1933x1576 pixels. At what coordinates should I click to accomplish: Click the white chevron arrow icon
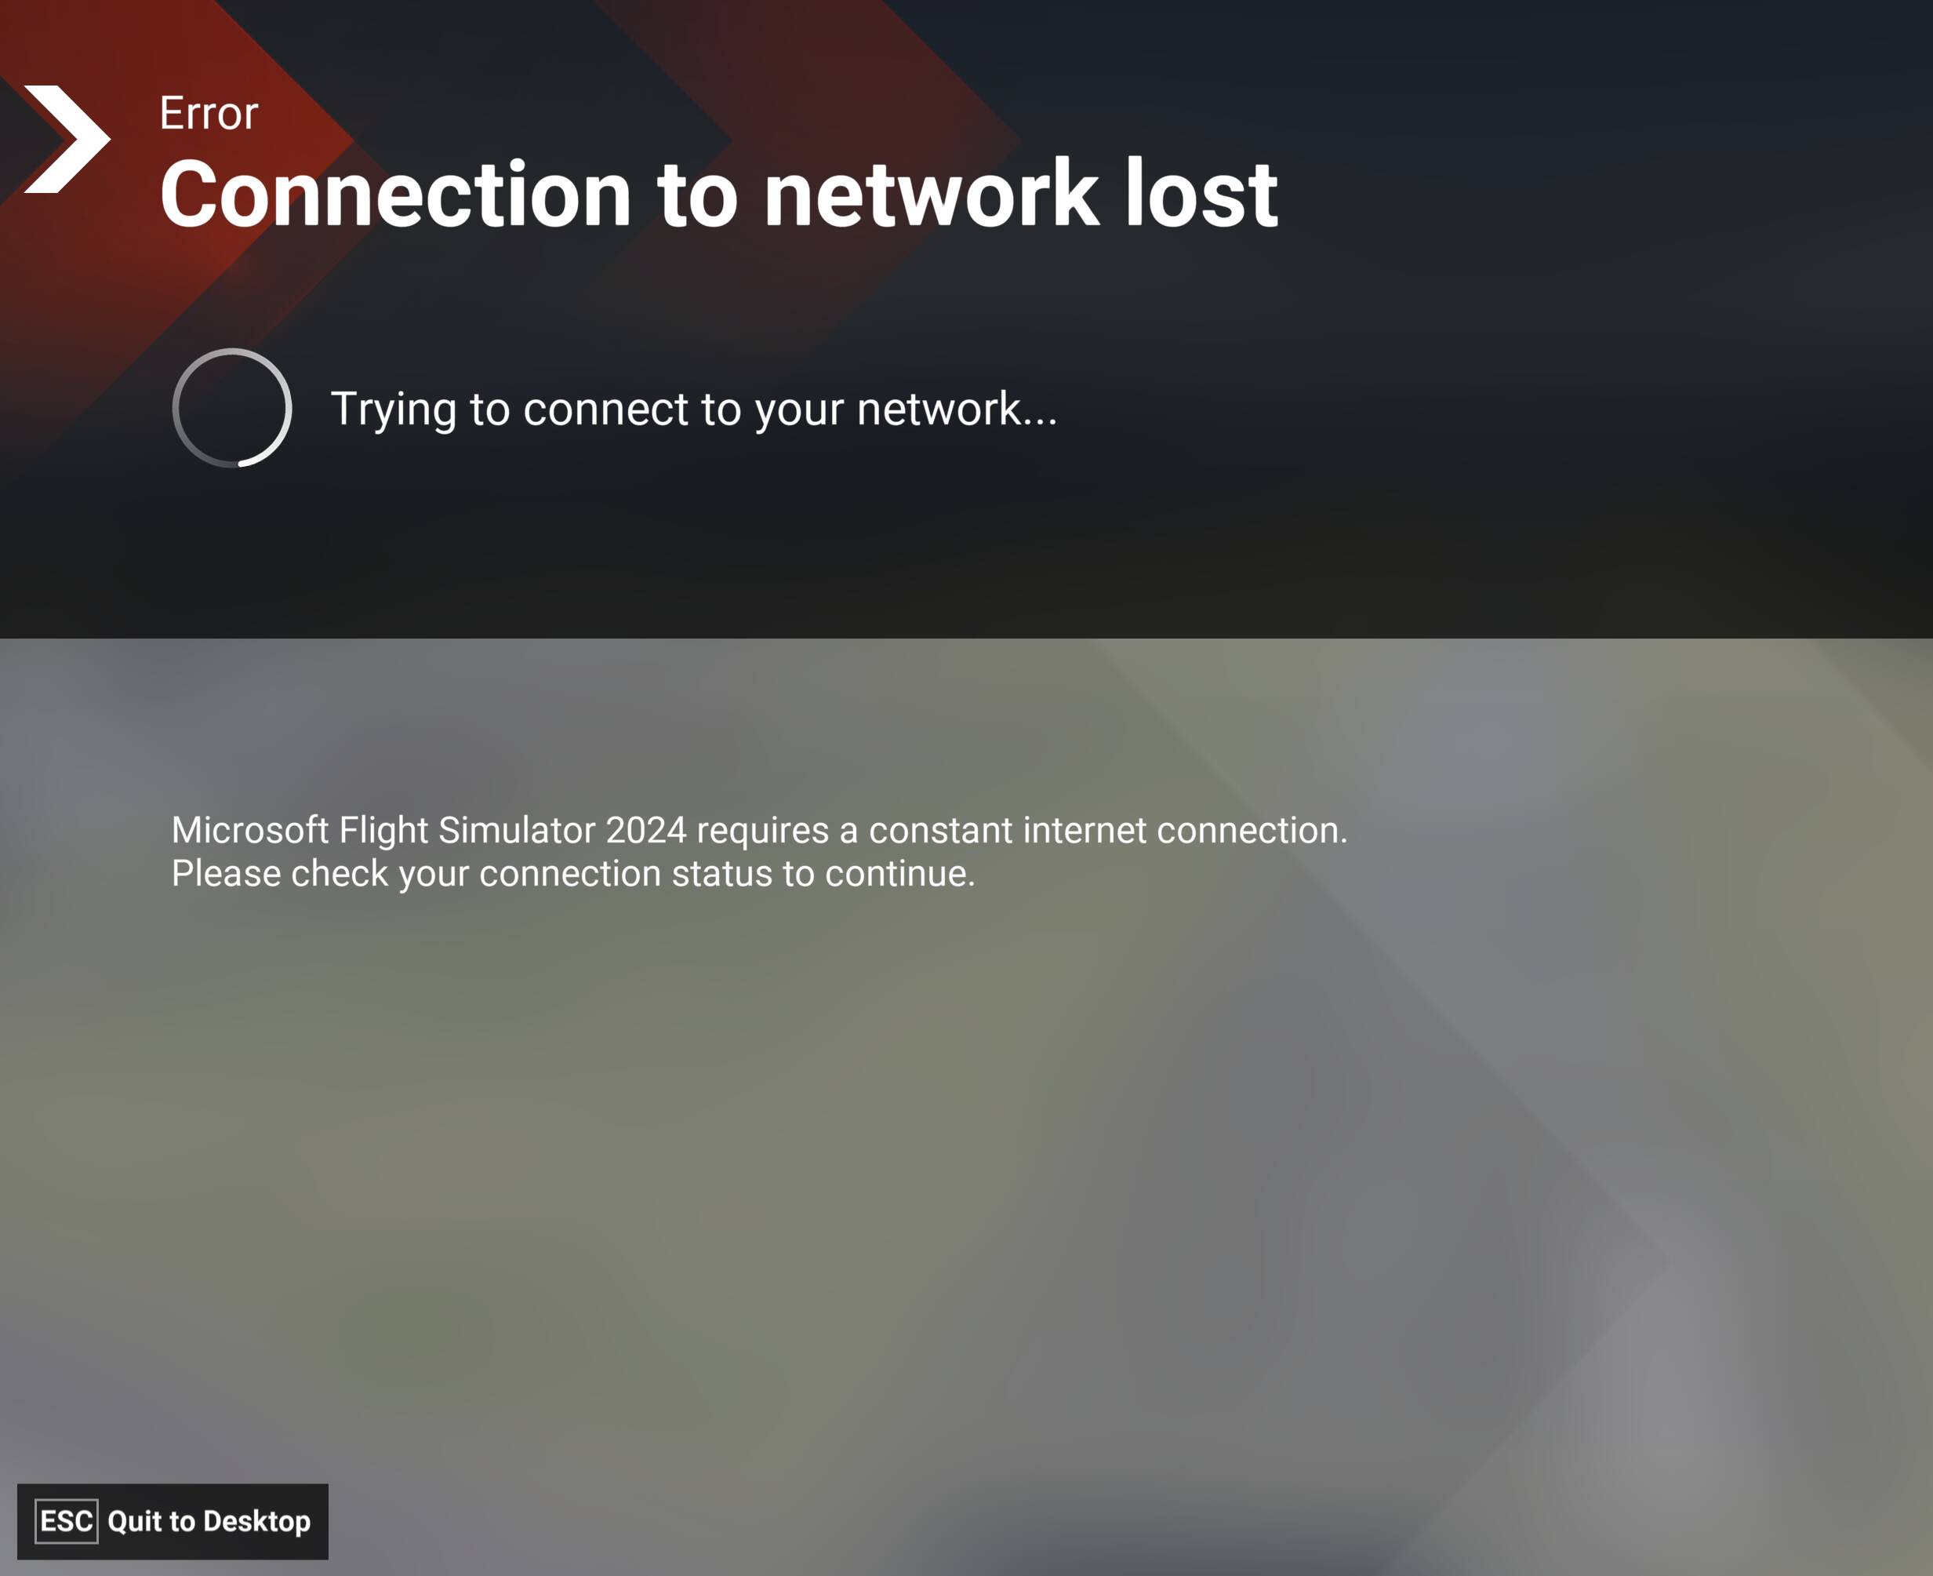[67, 139]
